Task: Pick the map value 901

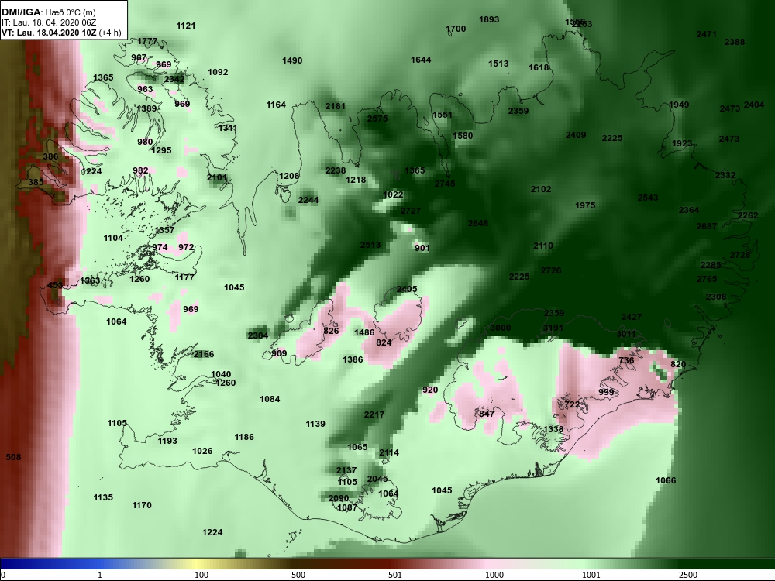Action: click(x=422, y=248)
